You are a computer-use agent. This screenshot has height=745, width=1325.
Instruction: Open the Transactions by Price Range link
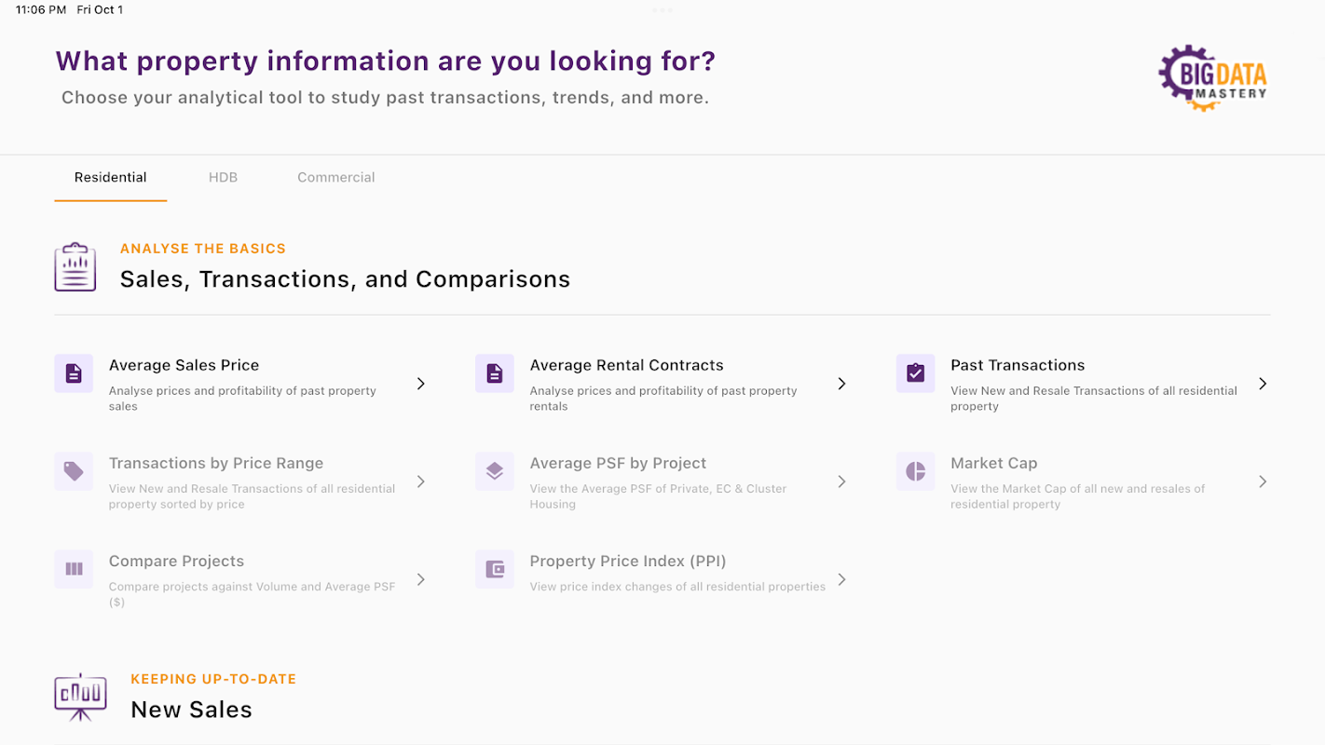pyautogui.click(x=216, y=463)
